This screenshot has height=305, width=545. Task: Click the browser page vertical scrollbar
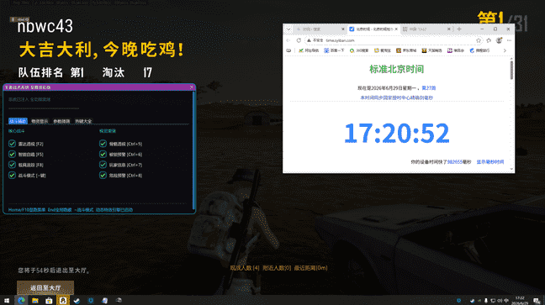pos(511,70)
